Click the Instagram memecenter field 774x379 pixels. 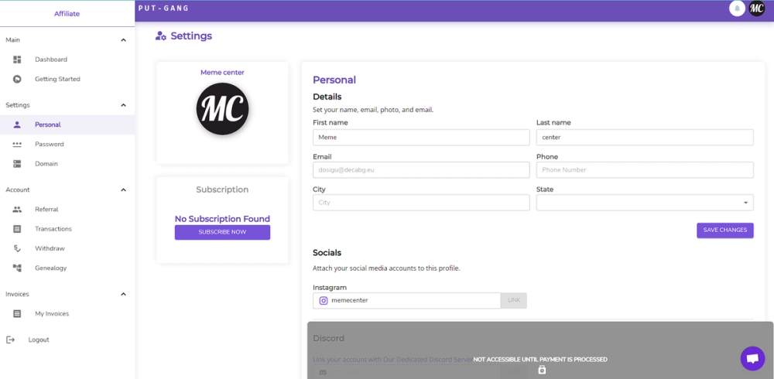coord(407,301)
